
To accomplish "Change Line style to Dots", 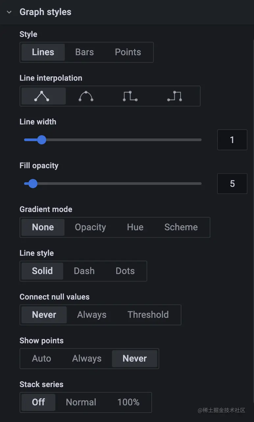I will (x=125, y=271).
